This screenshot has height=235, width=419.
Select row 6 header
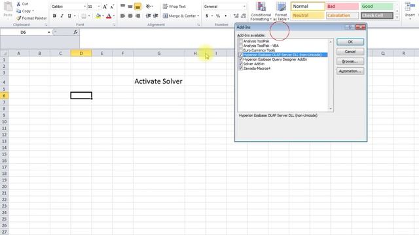(4, 96)
